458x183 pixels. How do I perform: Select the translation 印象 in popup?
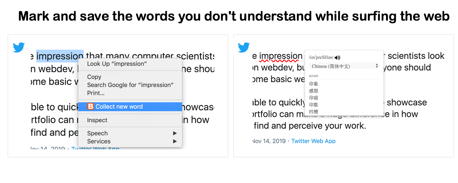coord(313,84)
